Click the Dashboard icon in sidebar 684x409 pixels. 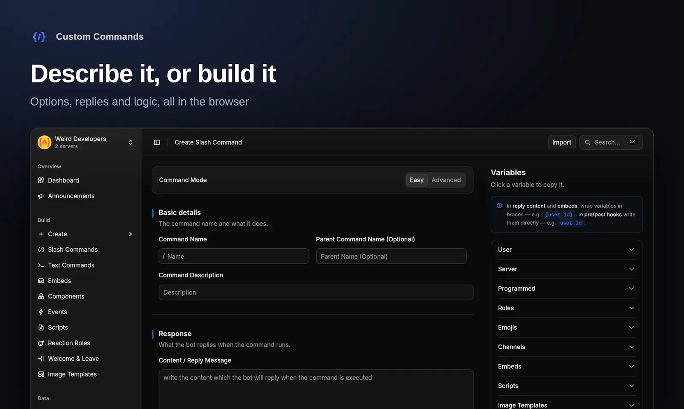[x=41, y=180]
